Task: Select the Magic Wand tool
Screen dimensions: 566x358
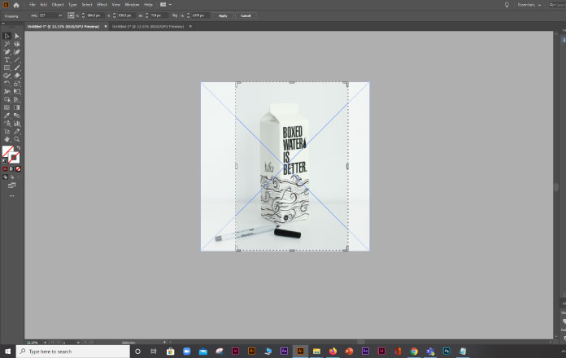Action: pos(7,44)
